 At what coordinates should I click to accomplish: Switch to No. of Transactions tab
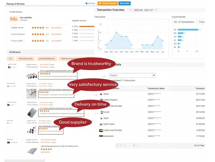click(184, 22)
